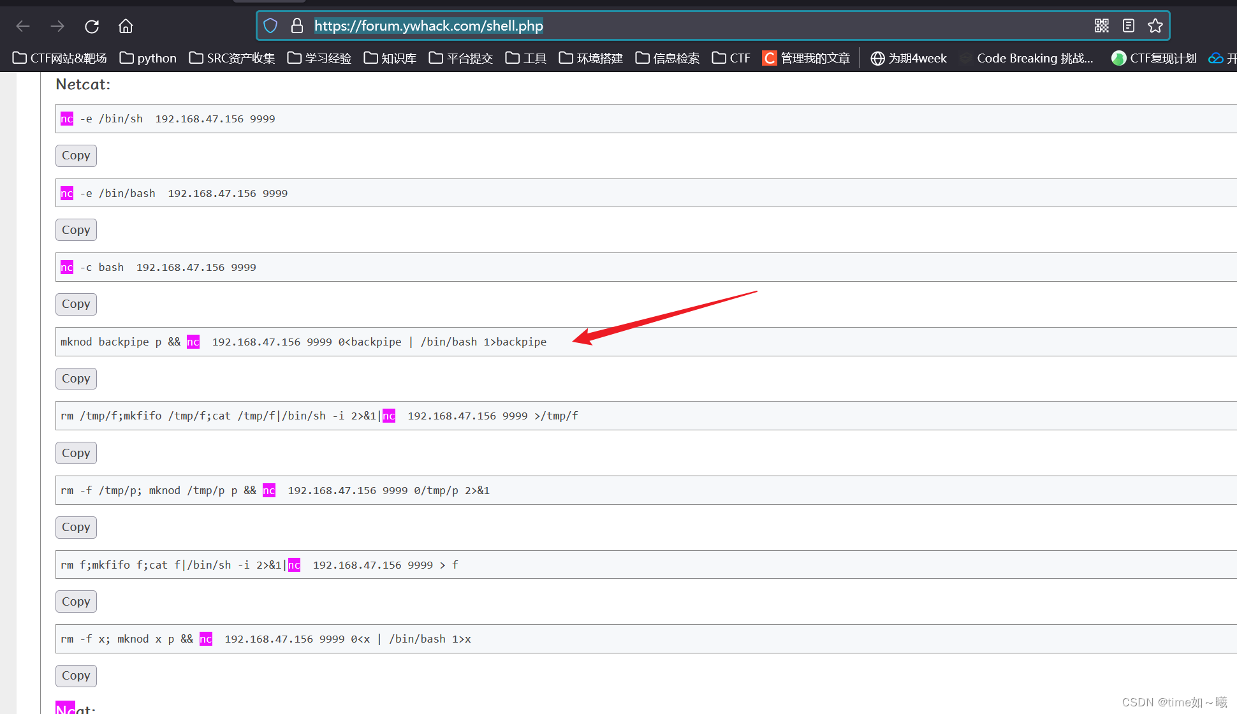Image resolution: width=1237 pixels, height=714 pixels.
Task: Open CTF网站&靶场 bookmark folder
Action: click(60, 58)
